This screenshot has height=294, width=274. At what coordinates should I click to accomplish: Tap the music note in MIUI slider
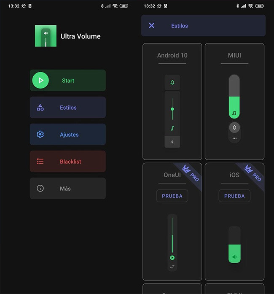(234, 113)
